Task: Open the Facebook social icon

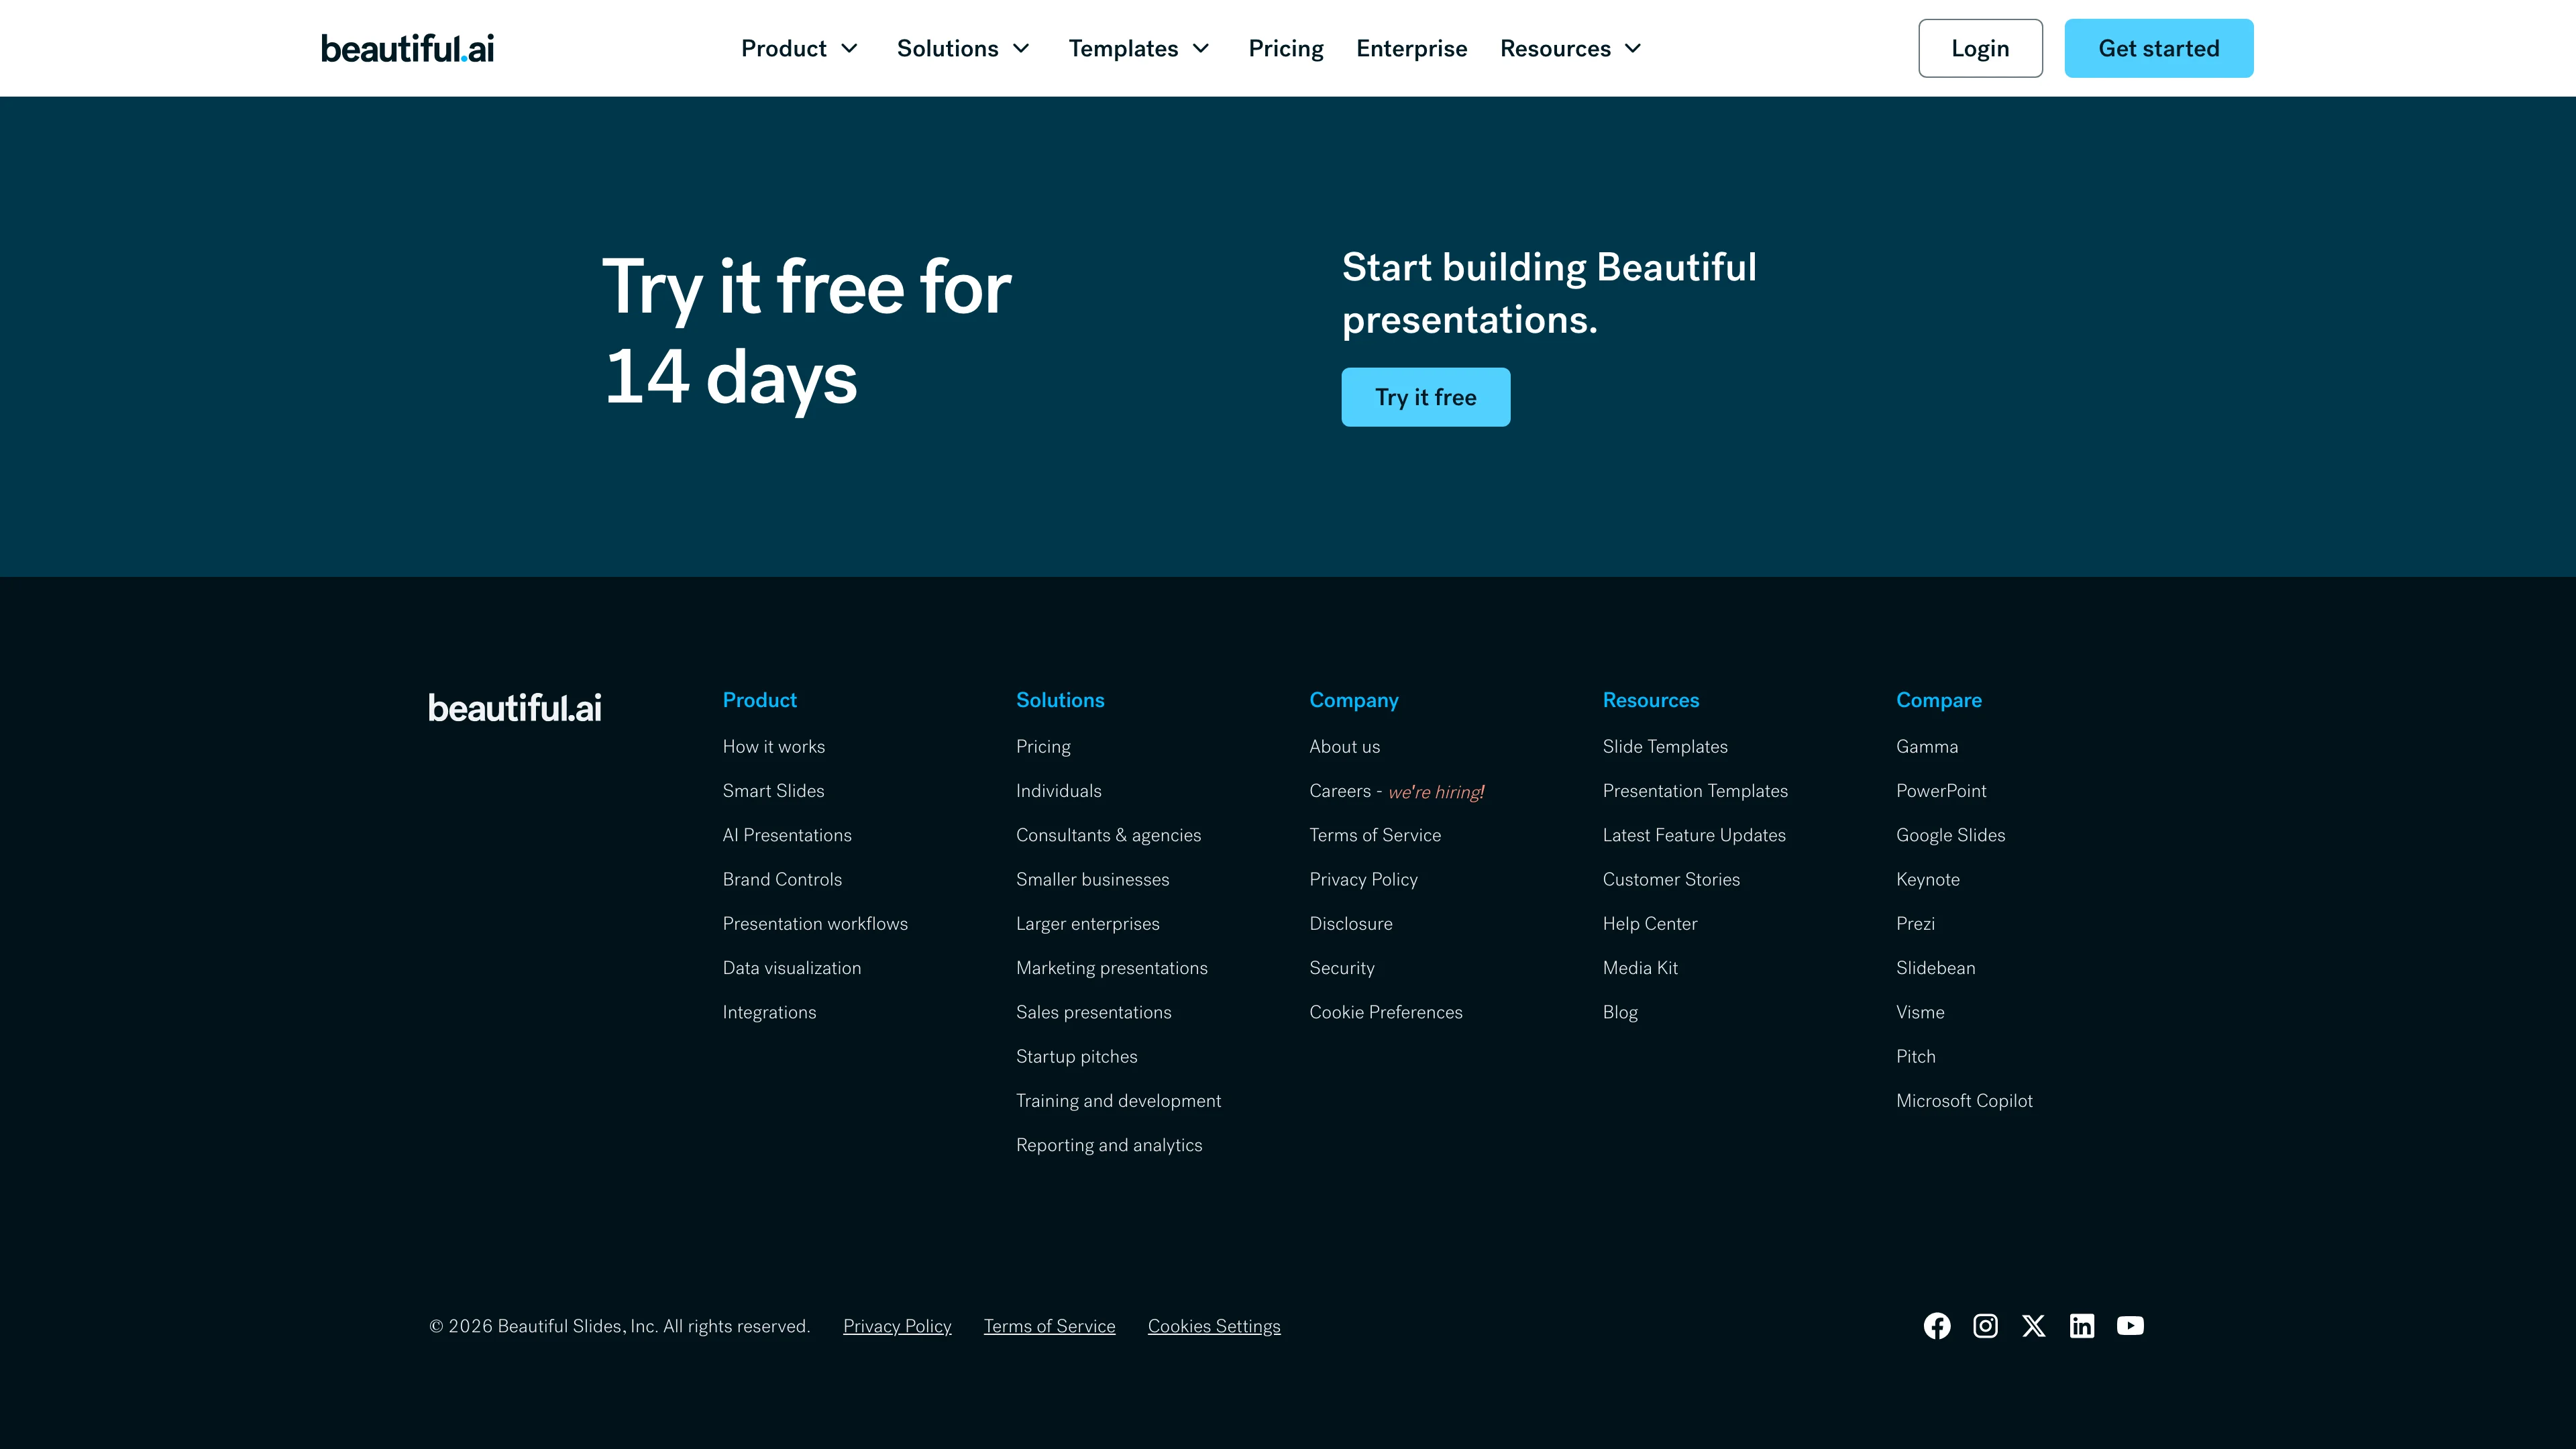Action: click(1937, 1326)
